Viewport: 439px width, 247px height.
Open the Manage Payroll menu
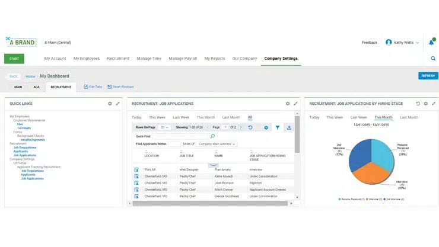(x=183, y=59)
